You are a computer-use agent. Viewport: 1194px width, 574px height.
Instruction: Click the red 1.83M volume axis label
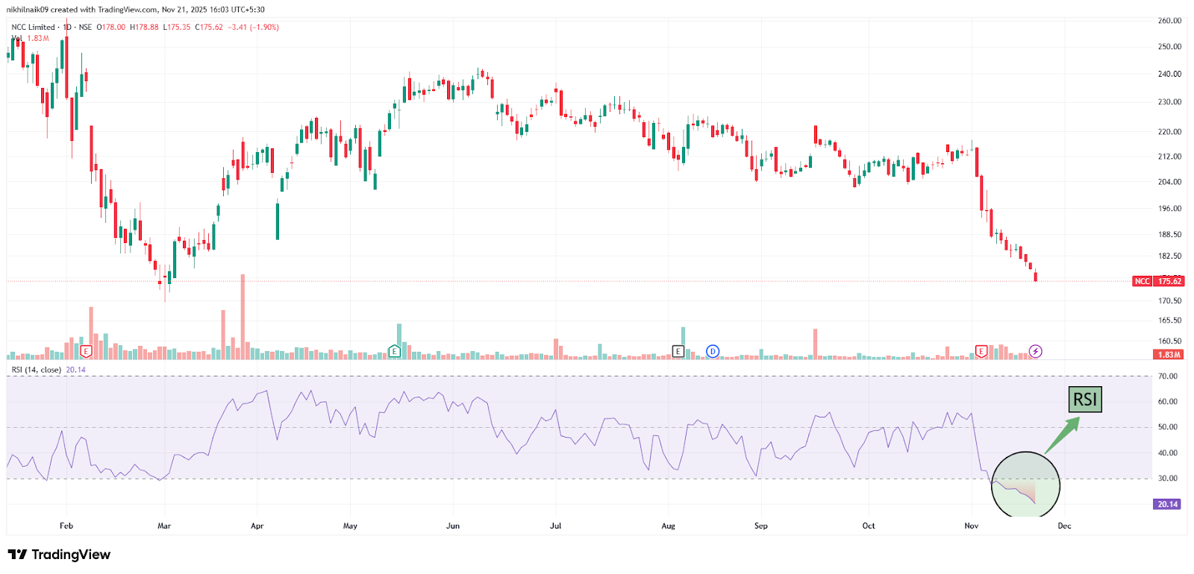click(1169, 355)
